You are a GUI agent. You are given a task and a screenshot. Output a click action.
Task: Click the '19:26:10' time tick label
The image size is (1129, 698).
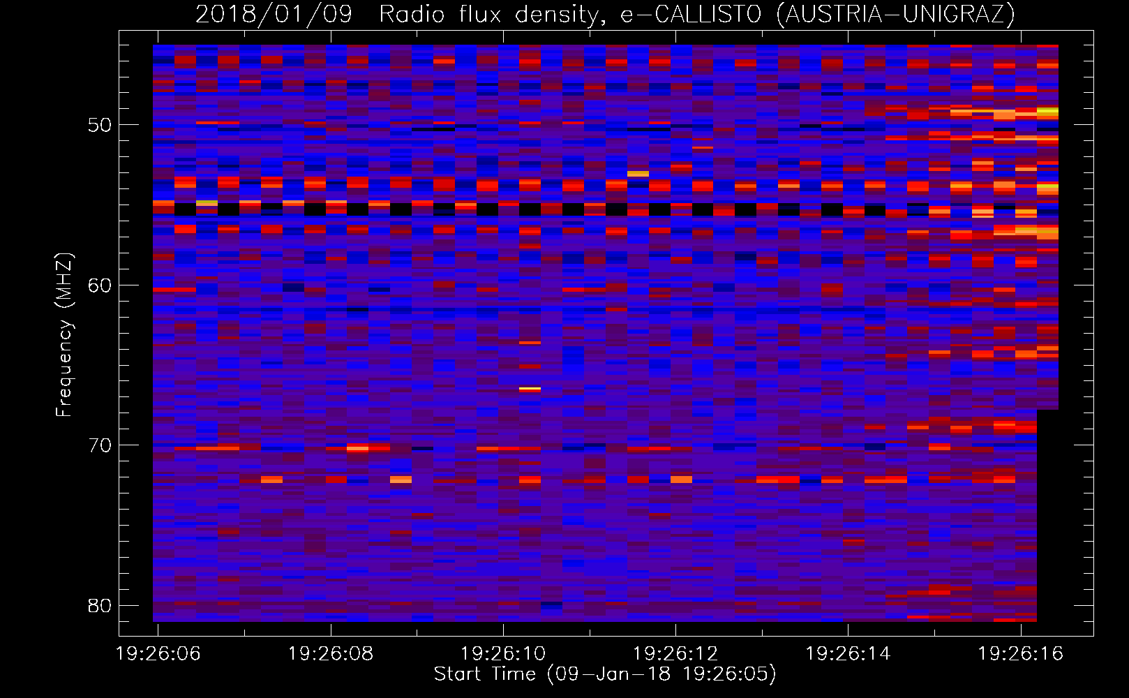tap(503, 654)
